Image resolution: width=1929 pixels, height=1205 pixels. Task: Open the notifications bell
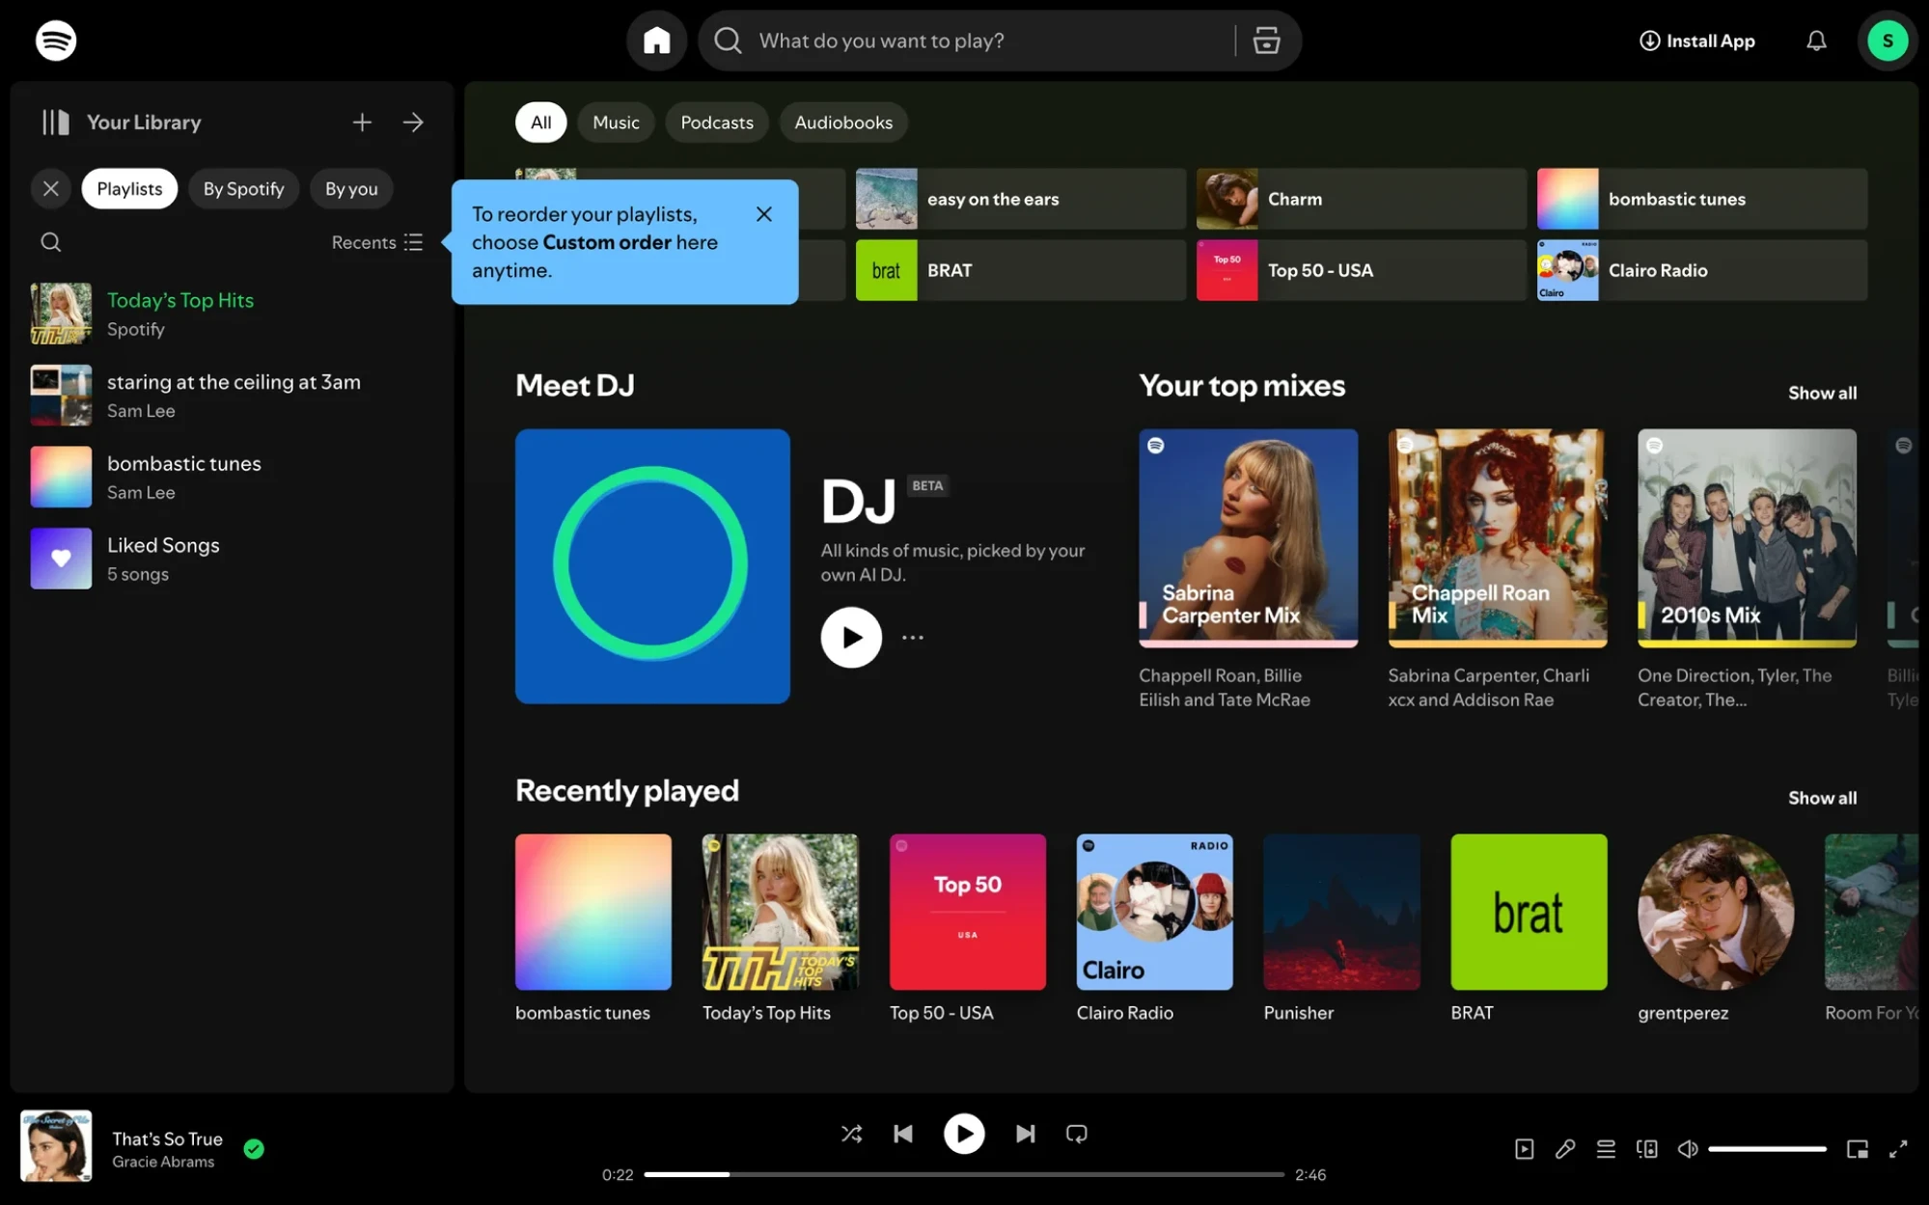coord(1816,41)
